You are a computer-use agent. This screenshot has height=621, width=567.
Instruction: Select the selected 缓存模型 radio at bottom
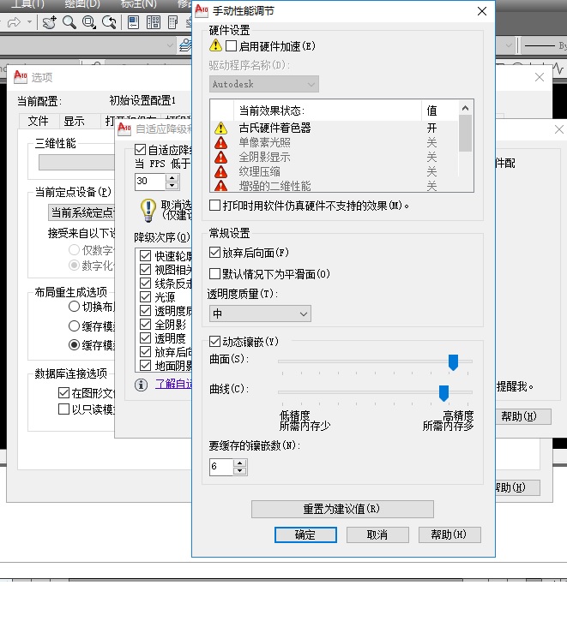[74, 345]
